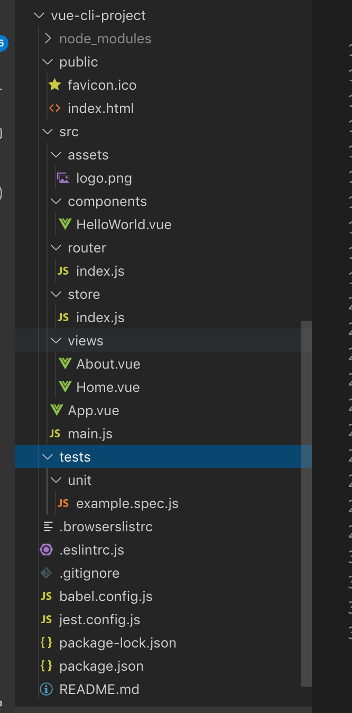Expand the node_modules folder
352x713 pixels.
pyautogui.click(x=48, y=39)
